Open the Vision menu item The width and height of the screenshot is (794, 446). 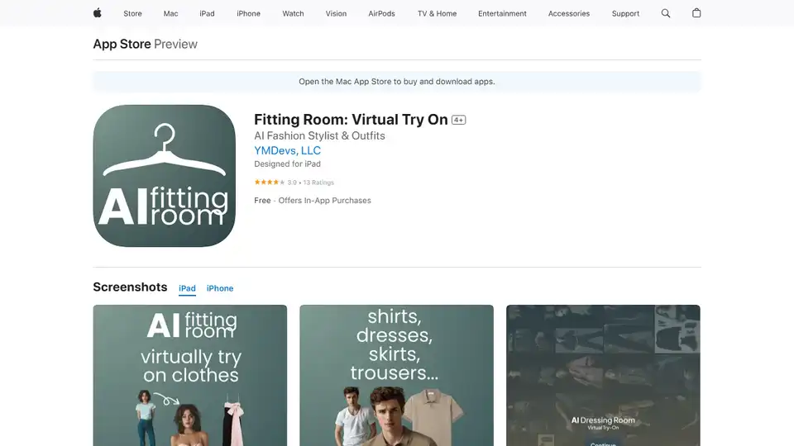pos(337,14)
